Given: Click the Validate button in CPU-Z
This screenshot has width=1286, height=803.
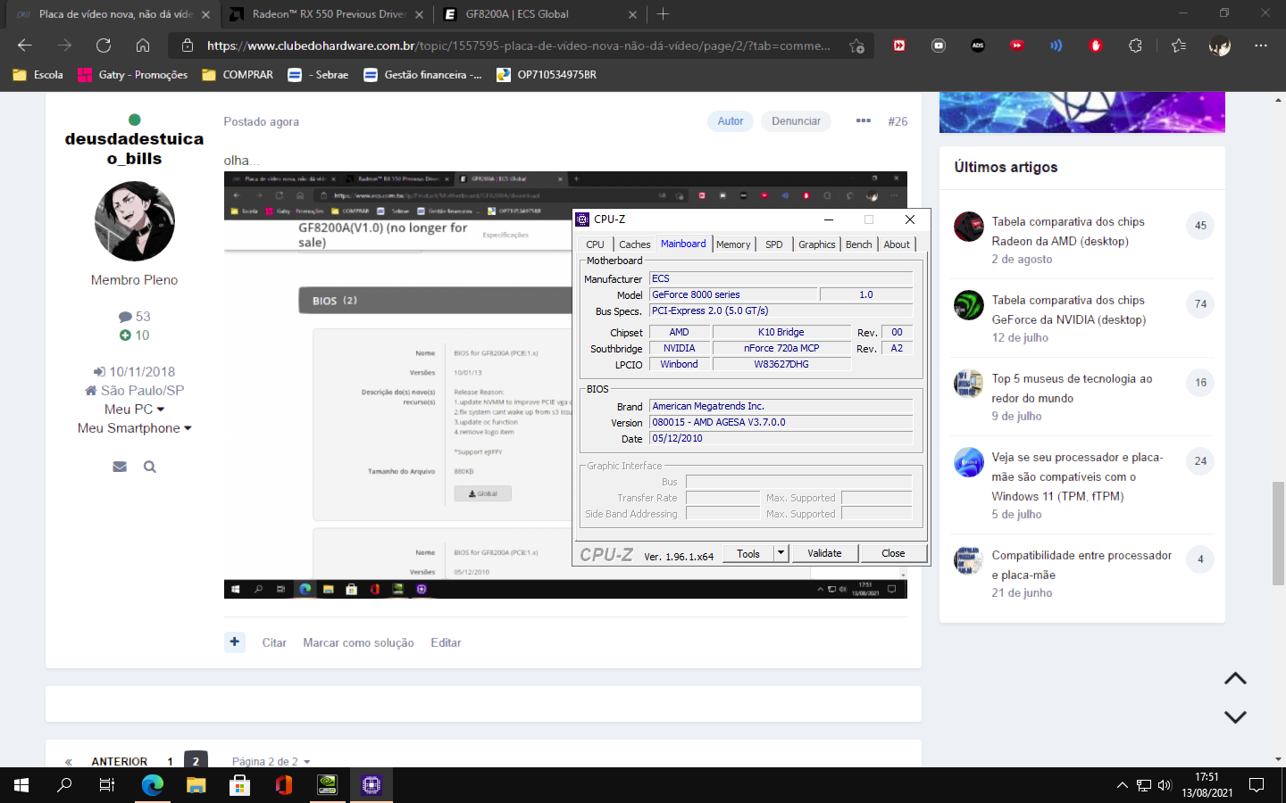Looking at the screenshot, I should [824, 553].
